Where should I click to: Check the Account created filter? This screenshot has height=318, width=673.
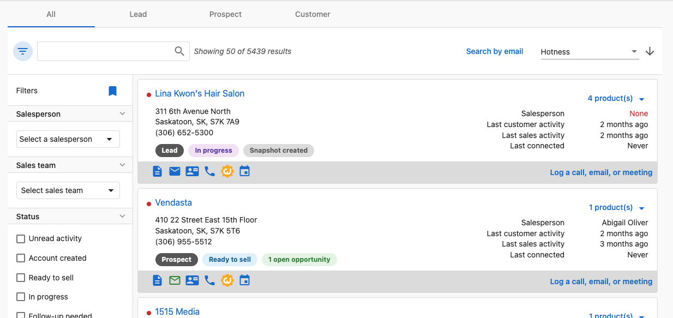21,258
